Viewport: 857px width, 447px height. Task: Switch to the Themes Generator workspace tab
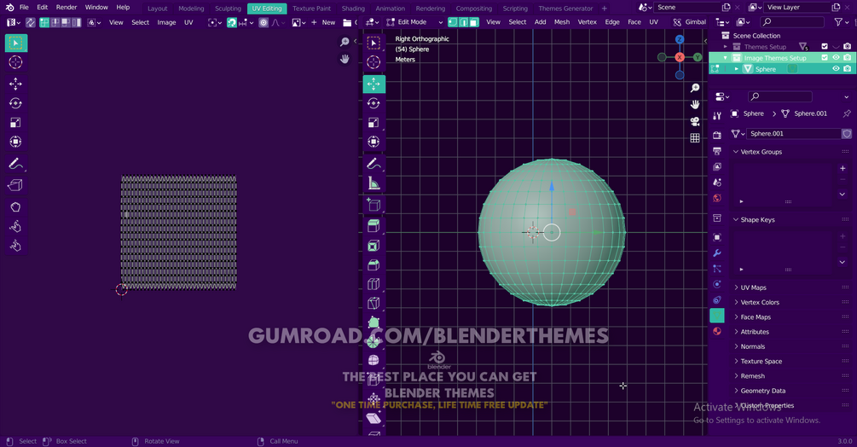coord(565,9)
